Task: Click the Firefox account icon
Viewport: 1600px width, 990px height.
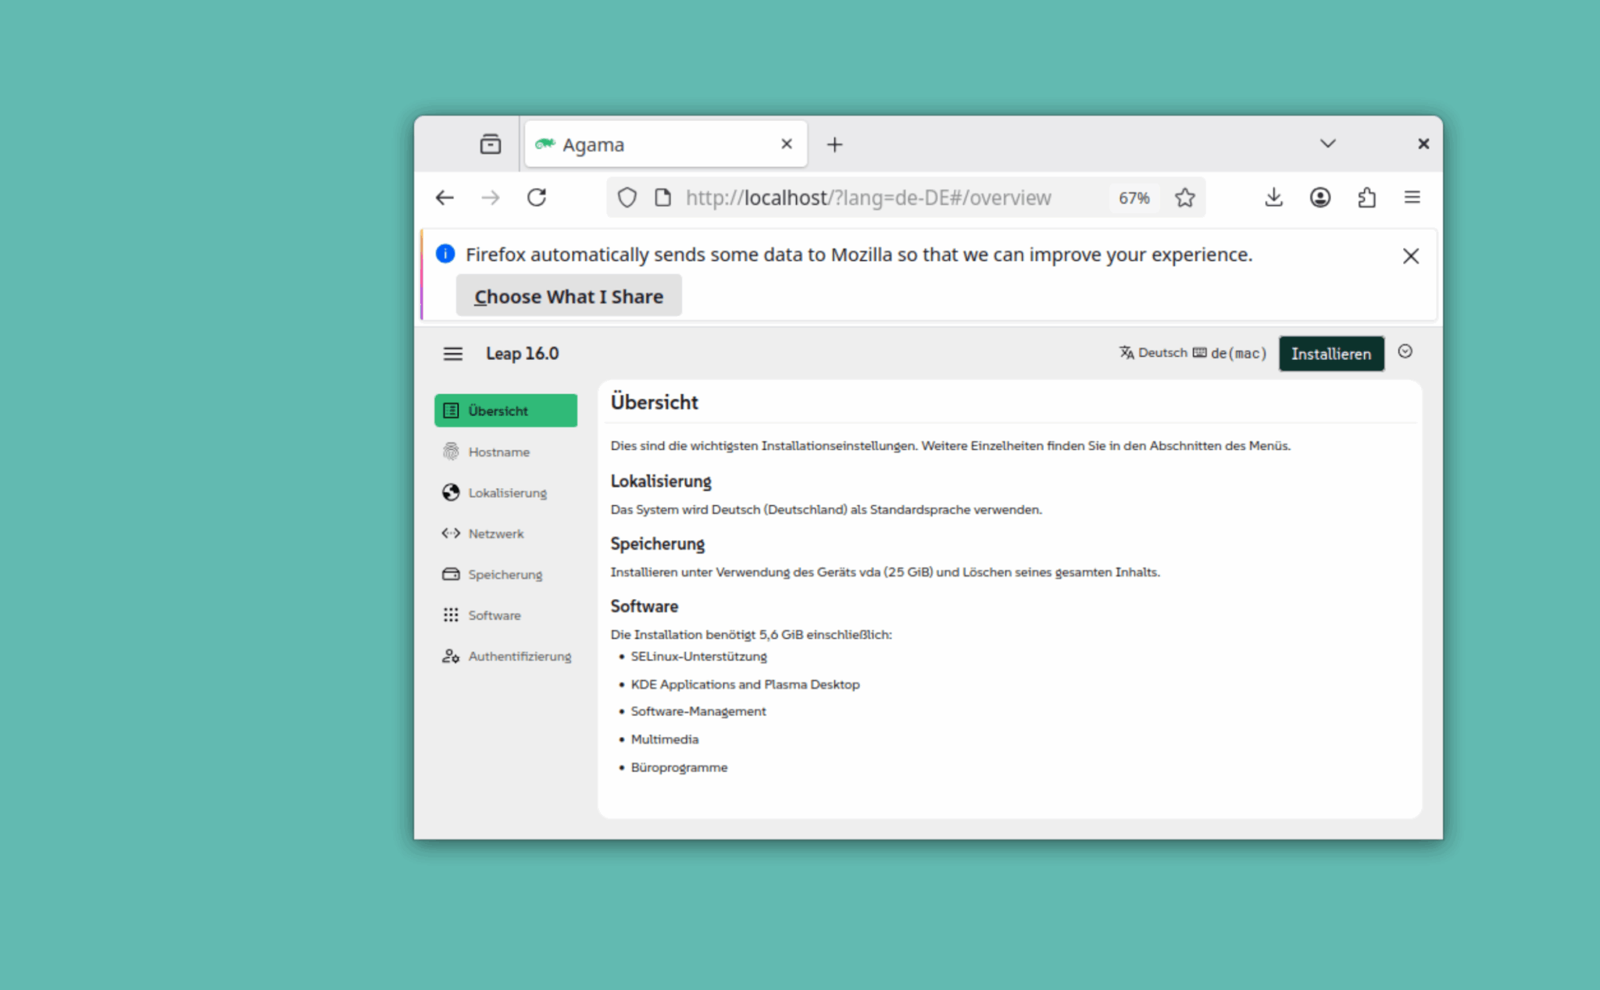Action: (x=1320, y=198)
